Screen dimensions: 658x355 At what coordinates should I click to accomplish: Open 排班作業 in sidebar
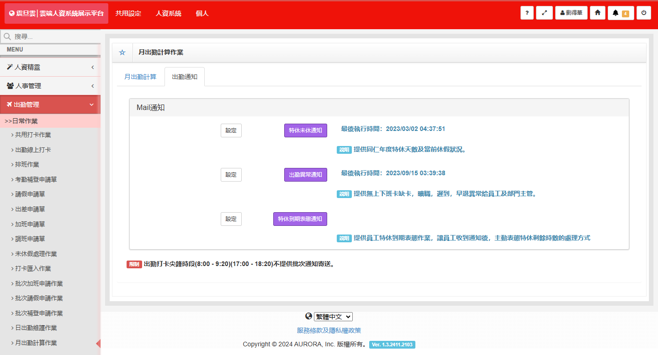tap(27, 165)
